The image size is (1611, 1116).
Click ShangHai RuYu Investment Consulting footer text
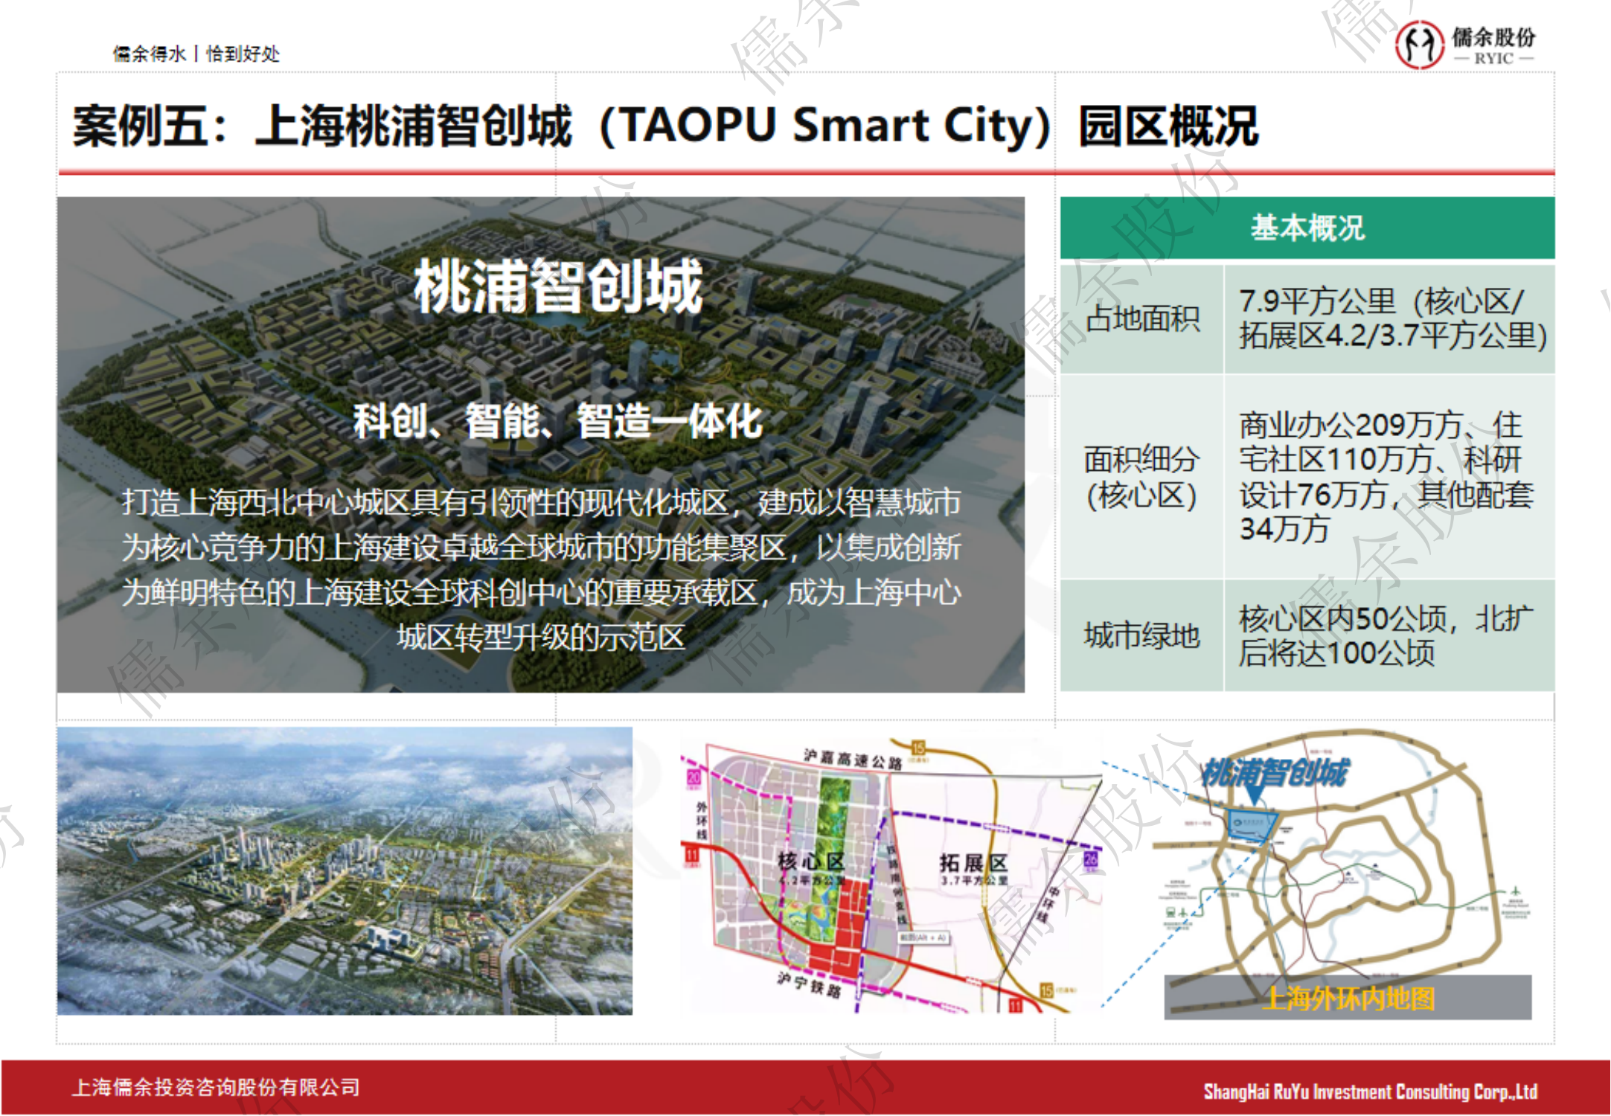(x=1370, y=1091)
